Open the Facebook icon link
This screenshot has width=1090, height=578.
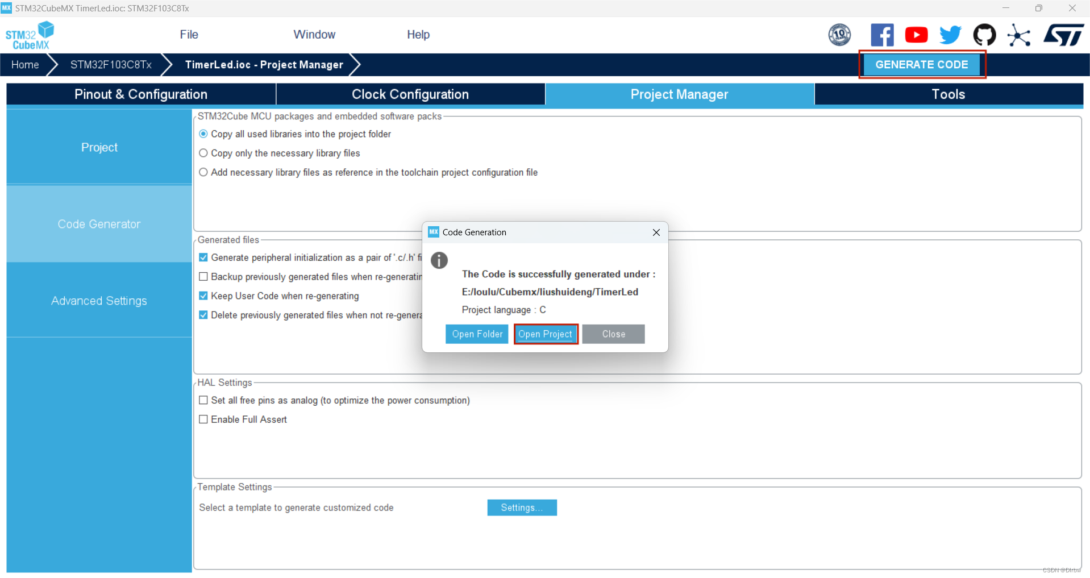882,35
